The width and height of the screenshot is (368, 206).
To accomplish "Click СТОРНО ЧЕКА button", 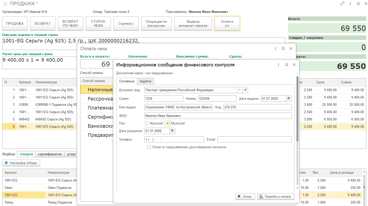I will (x=98, y=24).
